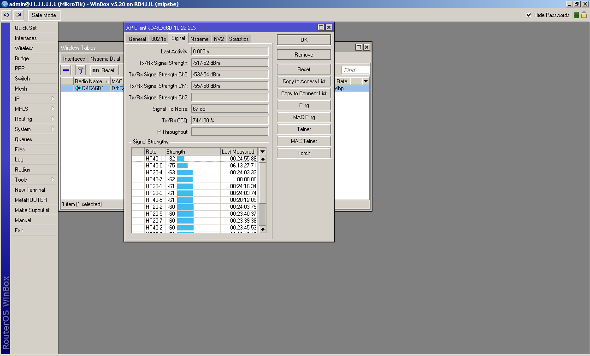Screen dimensions: 590x356
Task: Click scroll-up arrow of Signal Strengths list
Action: click(x=263, y=159)
